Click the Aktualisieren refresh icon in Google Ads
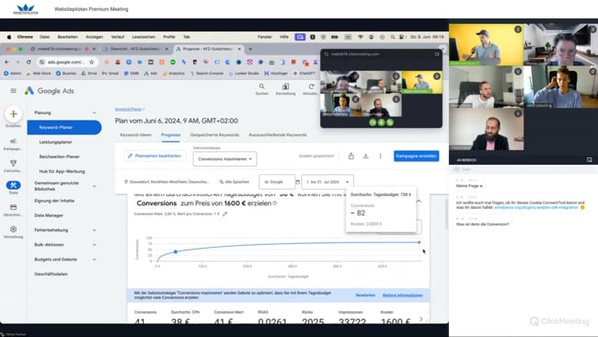This screenshot has height=337, width=598. (x=311, y=89)
